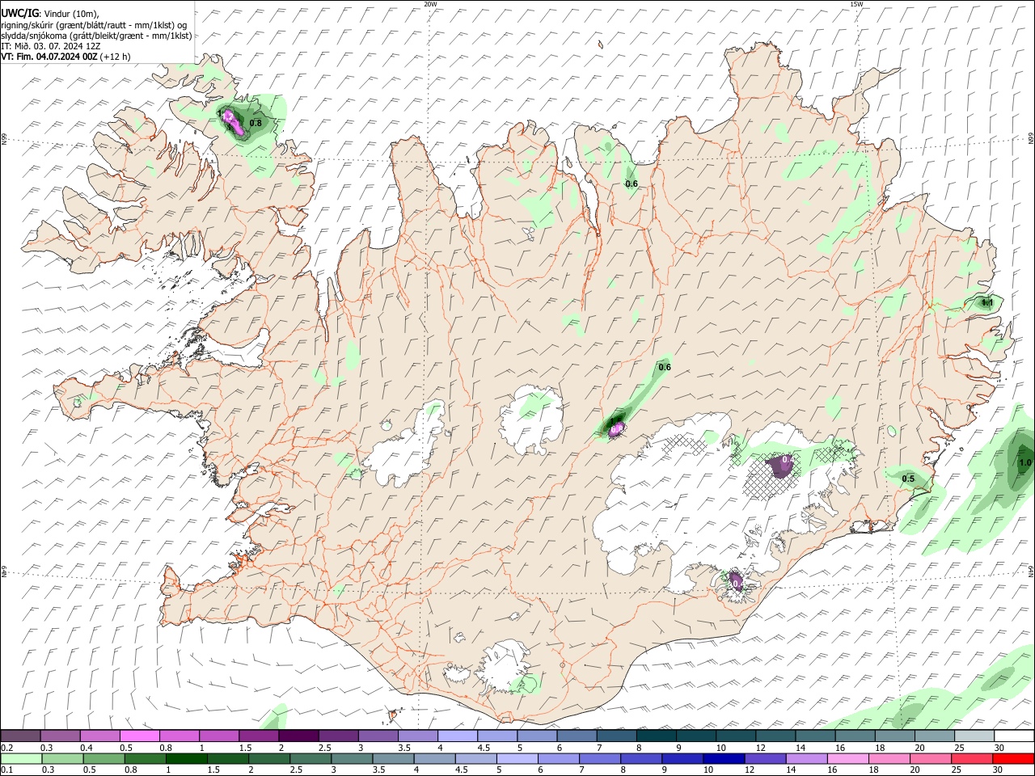Screen dimensions: 1035x776
Task: Click the 'slydda/snjókoma' legend description line
Action: tap(96, 36)
